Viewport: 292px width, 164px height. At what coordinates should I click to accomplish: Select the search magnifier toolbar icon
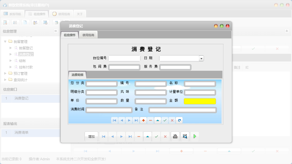5,22
